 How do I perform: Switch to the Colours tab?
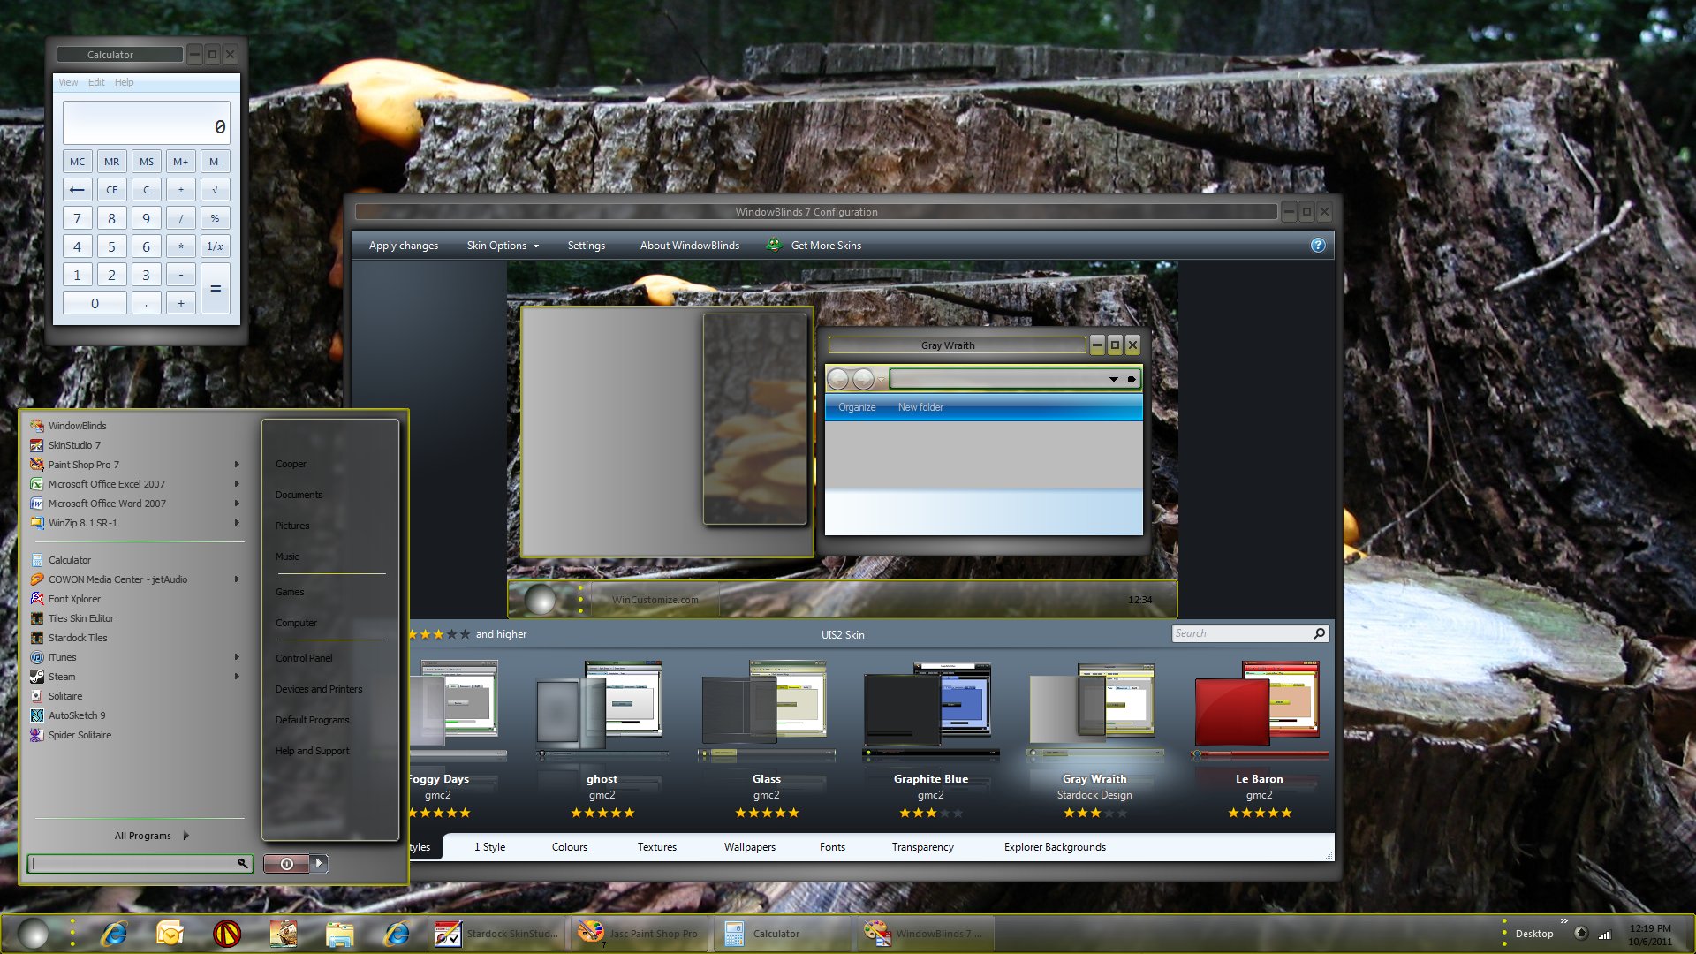click(x=570, y=847)
